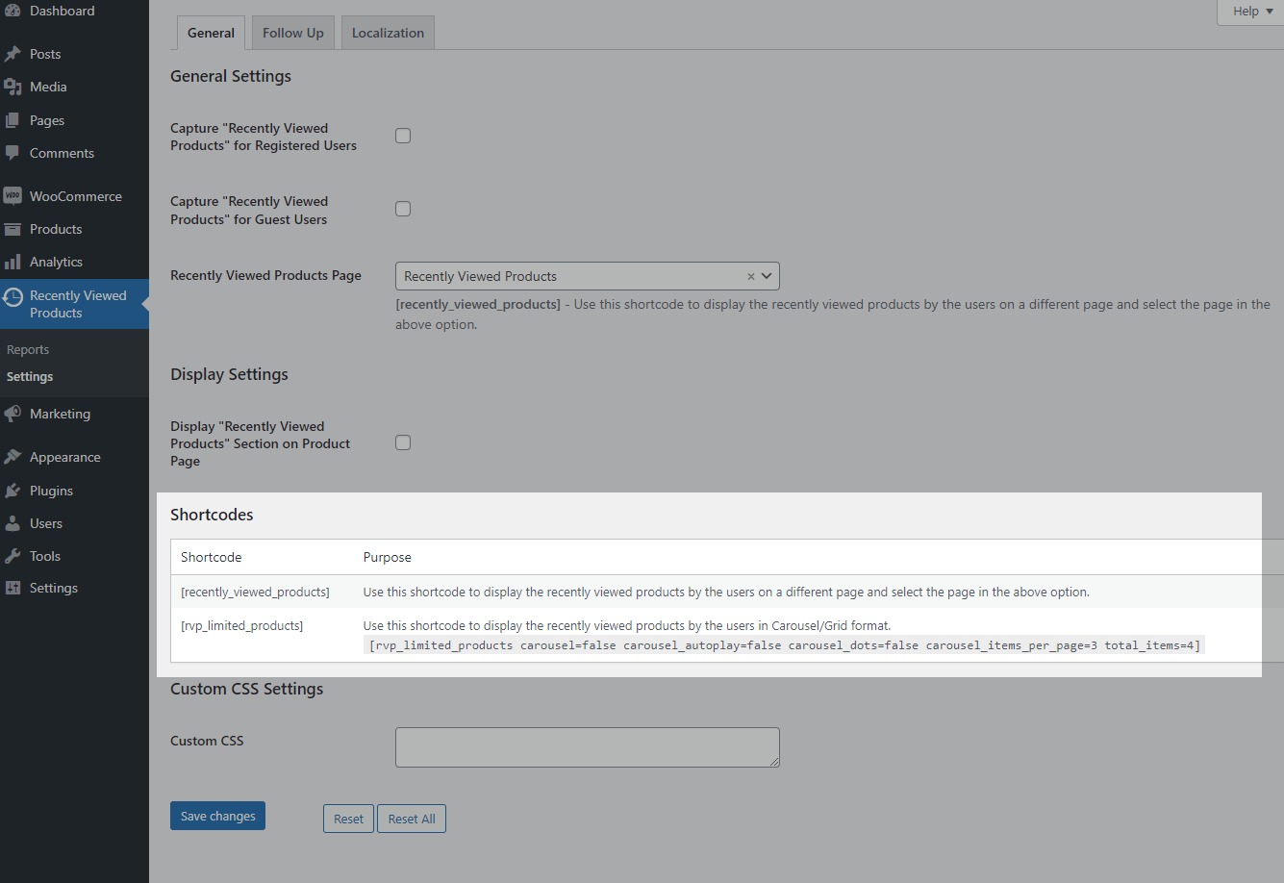Open the Help dropdown at top right
Image resolution: width=1284 pixels, height=883 pixels.
click(1249, 11)
